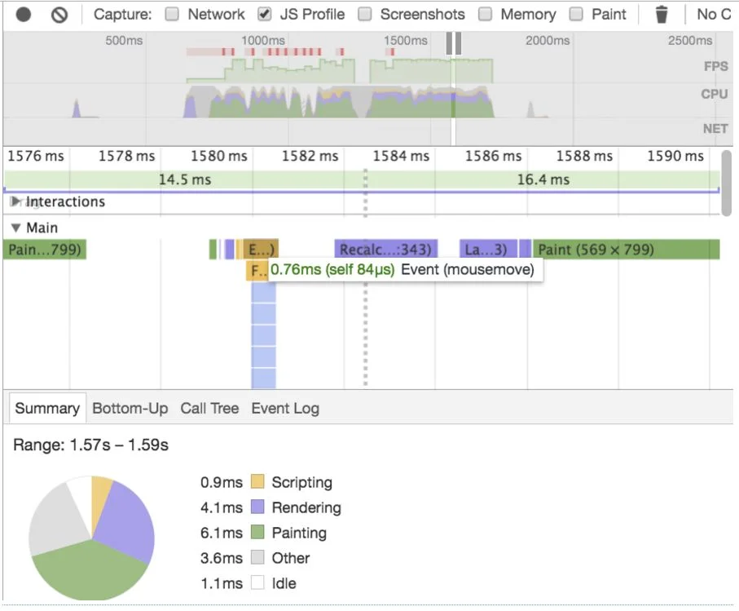Select the La...3) layout block
The width and height of the screenshot is (739, 611).
488,249
